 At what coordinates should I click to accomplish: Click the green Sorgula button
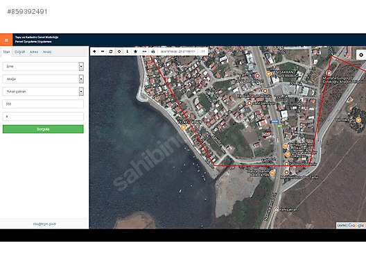[x=43, y=129]
